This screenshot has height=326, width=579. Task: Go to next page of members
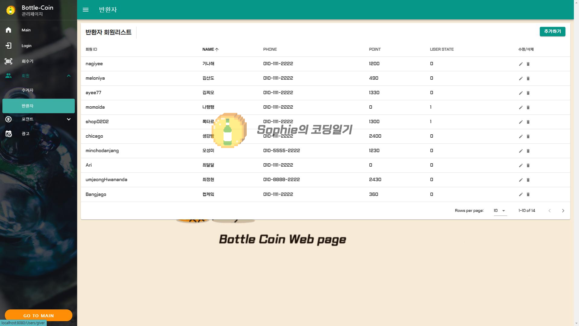click(563, 211)
